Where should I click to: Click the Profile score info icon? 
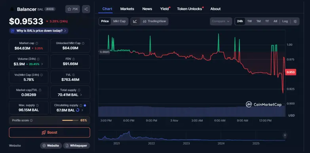coord(31,120)
